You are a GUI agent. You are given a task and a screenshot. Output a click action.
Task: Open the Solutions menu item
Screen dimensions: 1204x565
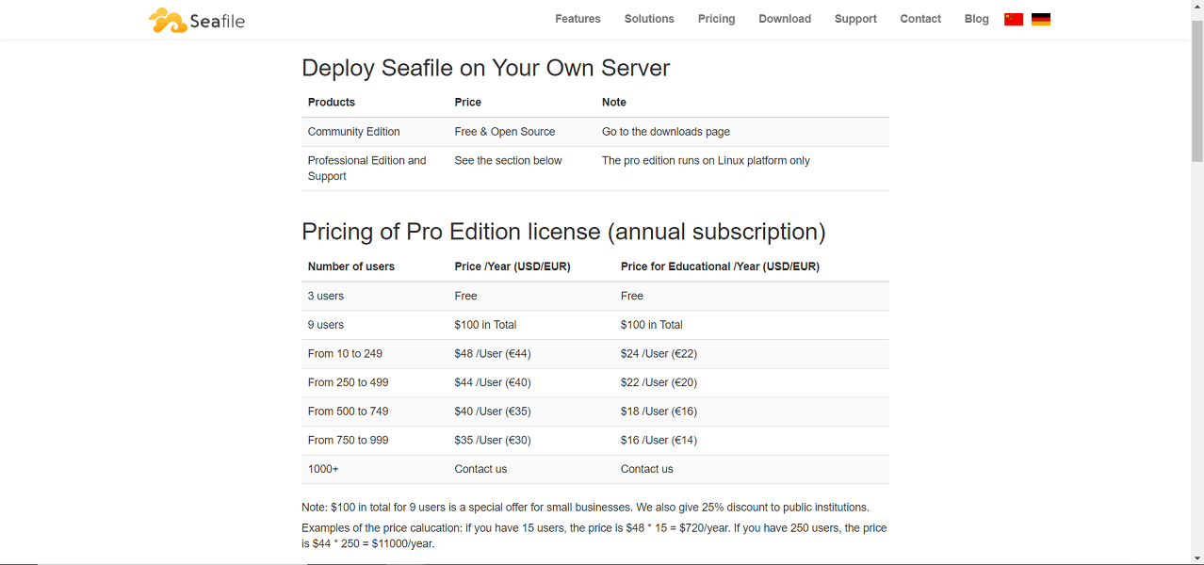649,19
